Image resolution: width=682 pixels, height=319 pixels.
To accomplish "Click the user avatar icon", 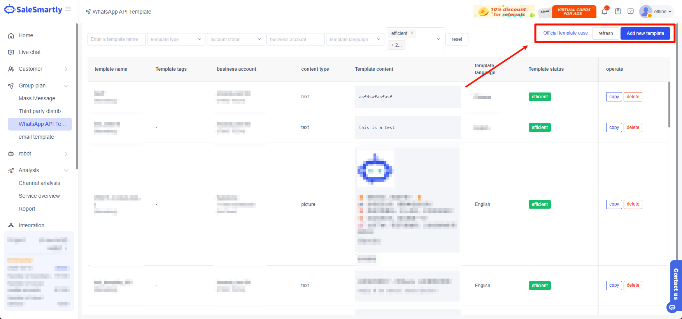I will pyautogui.click(x=645, y=12).
